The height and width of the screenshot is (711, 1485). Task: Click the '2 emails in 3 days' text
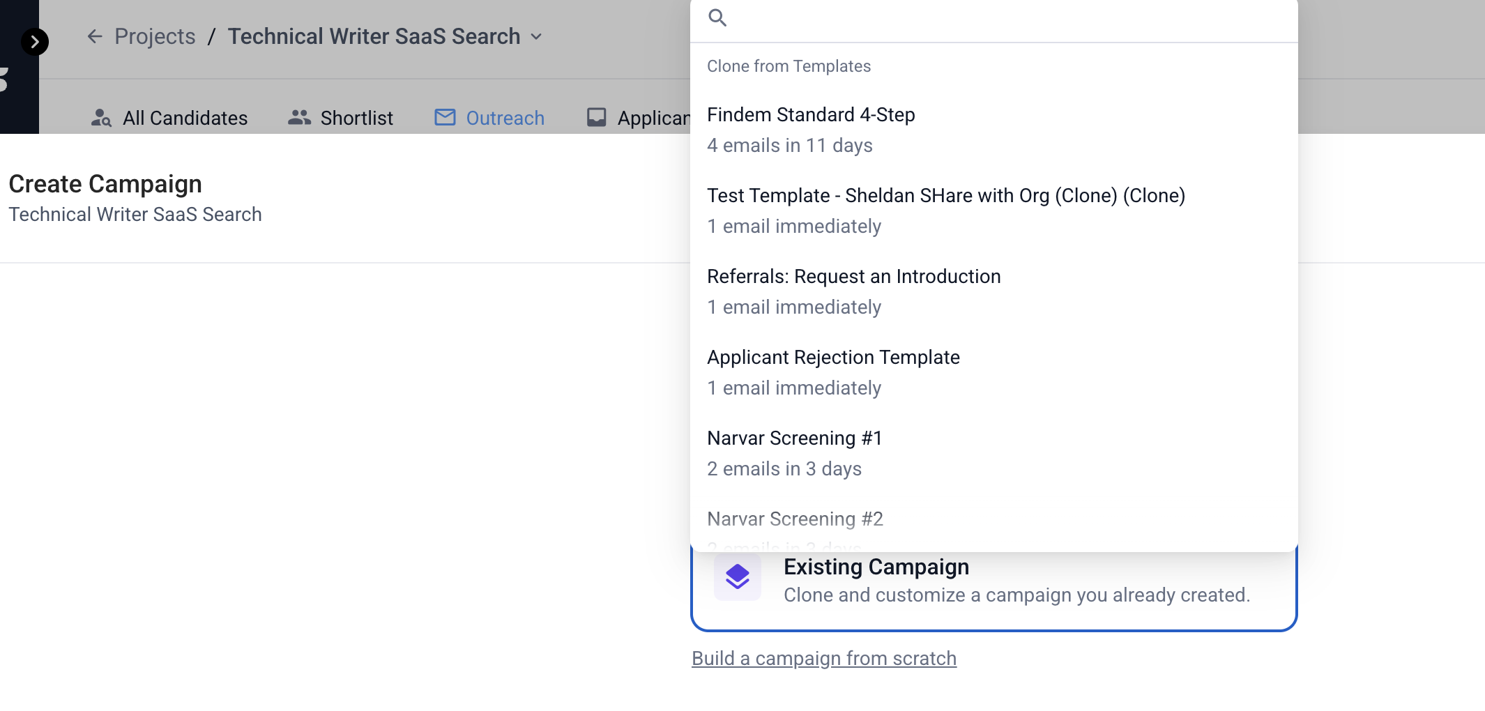click(x=784, y=468)
